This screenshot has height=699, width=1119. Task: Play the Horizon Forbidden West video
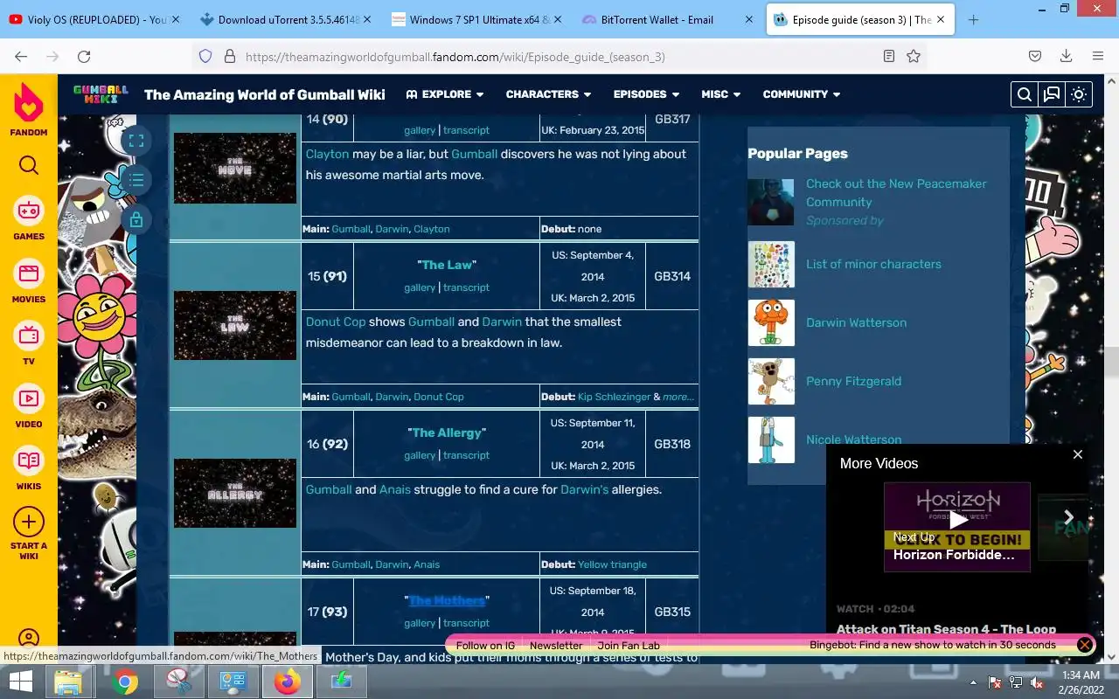[958, 521]
